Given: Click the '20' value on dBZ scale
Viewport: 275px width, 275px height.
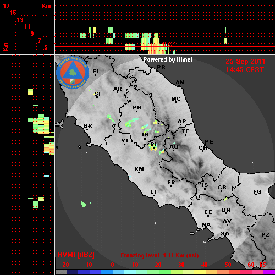Looking at the screenshot, I should [x=158, y=265].
